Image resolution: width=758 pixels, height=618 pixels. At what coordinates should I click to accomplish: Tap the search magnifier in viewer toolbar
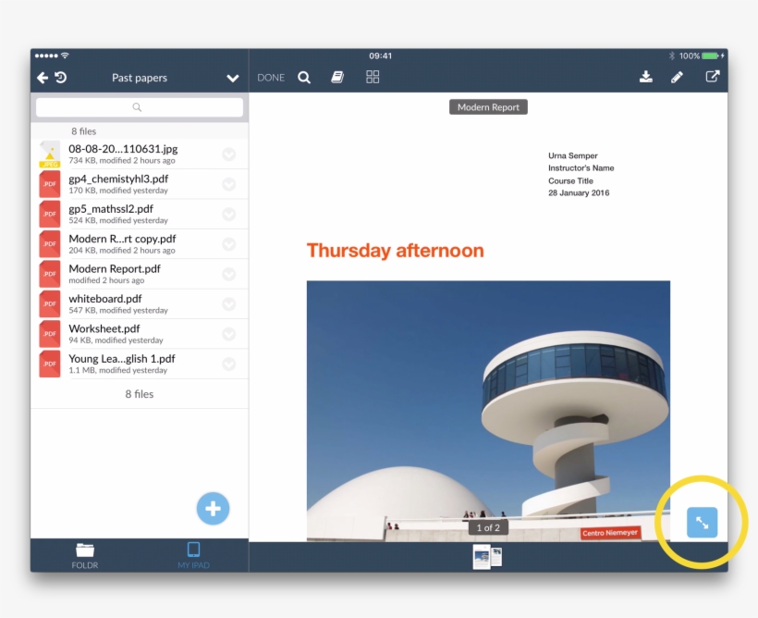click(x=304, y=78)
